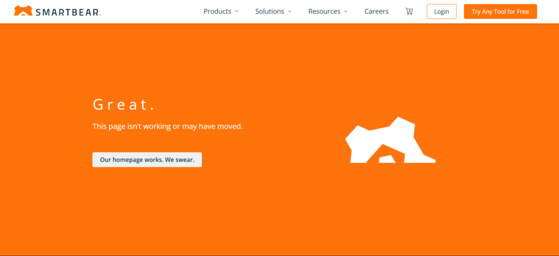Click the Login button

(441, 11)
